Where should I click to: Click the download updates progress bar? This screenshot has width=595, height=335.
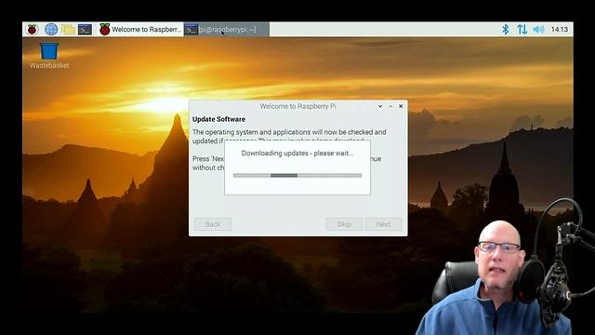[x=297, y=176]
